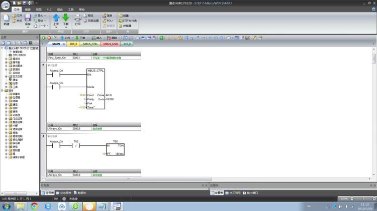Click Open Folder (打开文件夹) in library group

(x=128, y=21)
